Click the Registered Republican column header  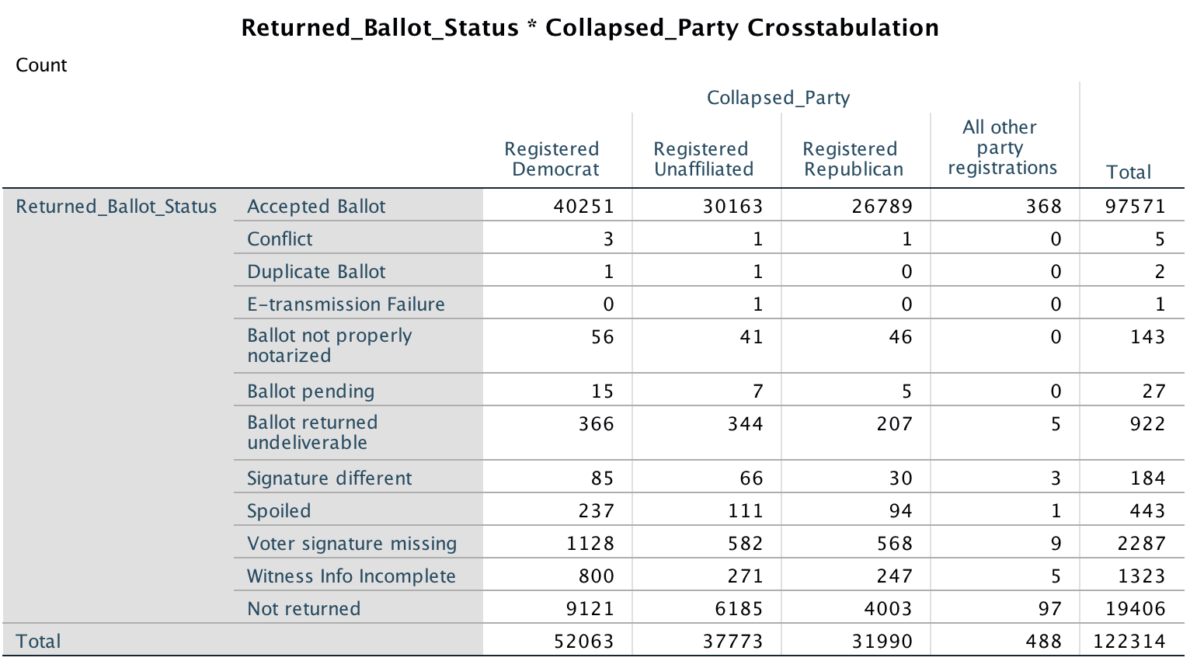click(x=853, y=159)
